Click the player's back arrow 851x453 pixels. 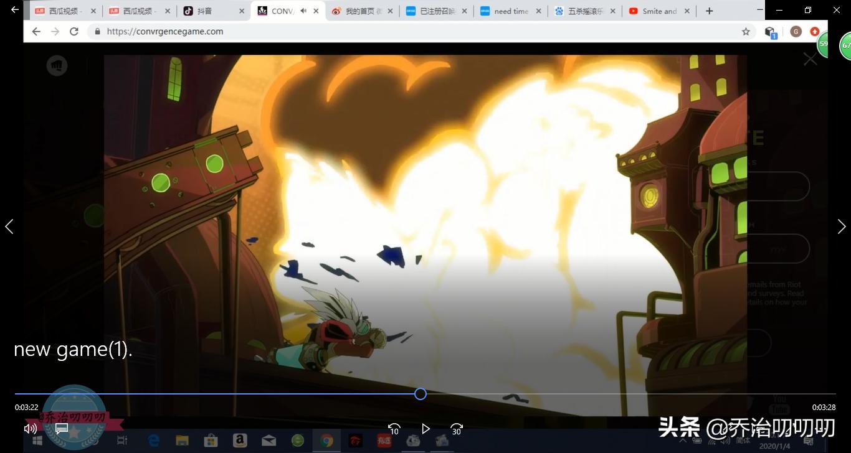(15, 10)
